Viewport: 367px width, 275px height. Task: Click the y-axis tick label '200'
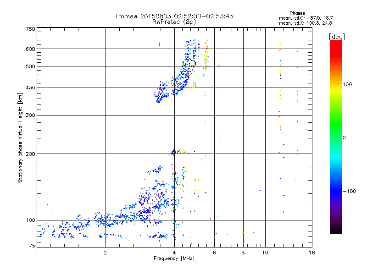pos(30,154)
